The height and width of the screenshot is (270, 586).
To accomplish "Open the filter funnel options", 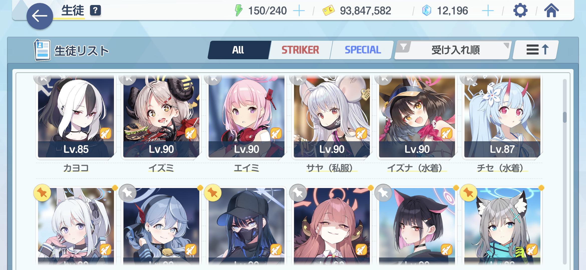I will tap(403, 47).
